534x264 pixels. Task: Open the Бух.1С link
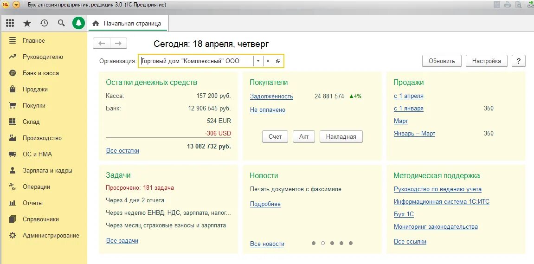click(404, 214)
